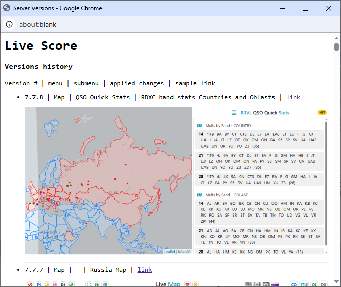Select the 28 band OBLAST mults row
This screenshot has width=341, height=287.
coord(259,251)
